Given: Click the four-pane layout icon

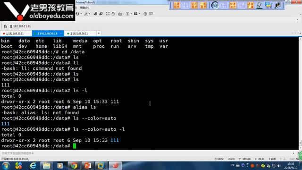Looking at the screenshot, I should click(x=136, y=14).
